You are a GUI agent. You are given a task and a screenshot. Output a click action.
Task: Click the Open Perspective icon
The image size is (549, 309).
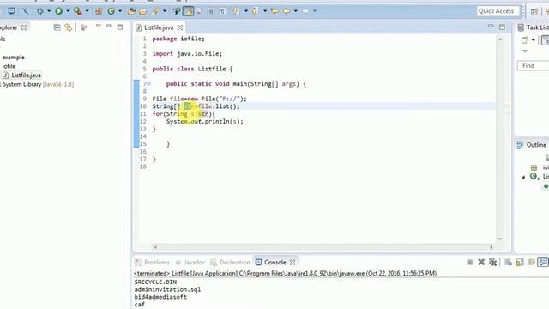(x=534, y=11)
